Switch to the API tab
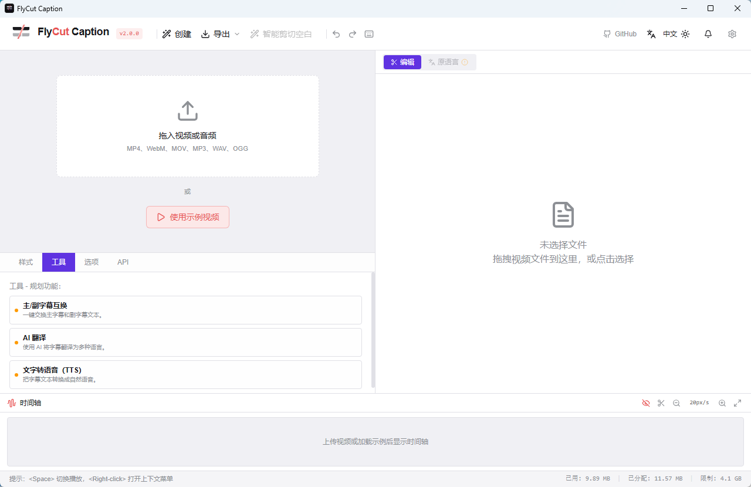 click(x=123, y=262)
